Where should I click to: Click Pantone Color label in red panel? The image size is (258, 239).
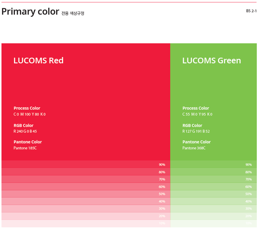[28, 142]
